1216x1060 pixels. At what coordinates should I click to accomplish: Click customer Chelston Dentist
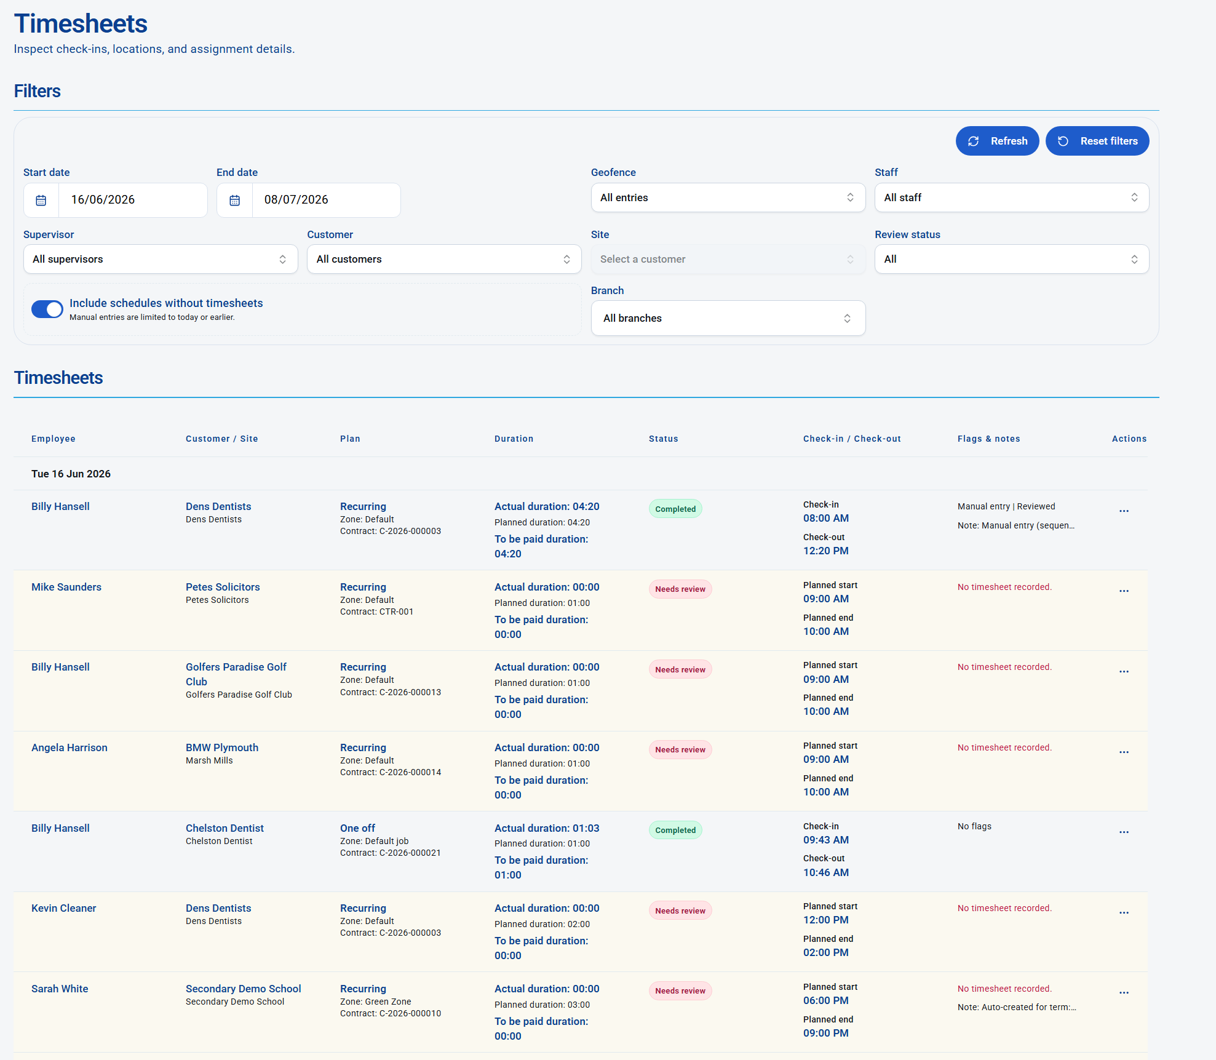tap(225, 828)
